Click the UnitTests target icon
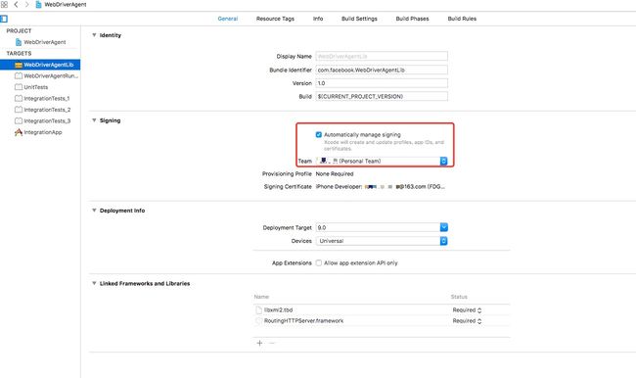This screenshot has width=636, height=378. click(19, 87)
